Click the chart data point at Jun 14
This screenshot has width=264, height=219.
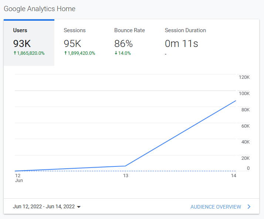click(x=236, y=101)
